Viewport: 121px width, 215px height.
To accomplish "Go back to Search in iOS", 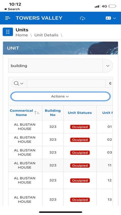I will (12, 9).
